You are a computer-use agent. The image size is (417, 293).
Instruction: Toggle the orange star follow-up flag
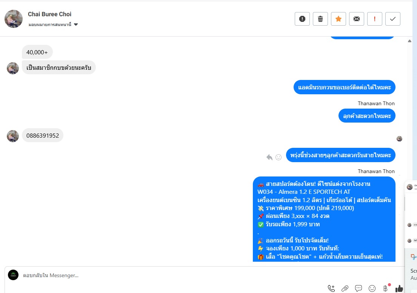point(338,19)
